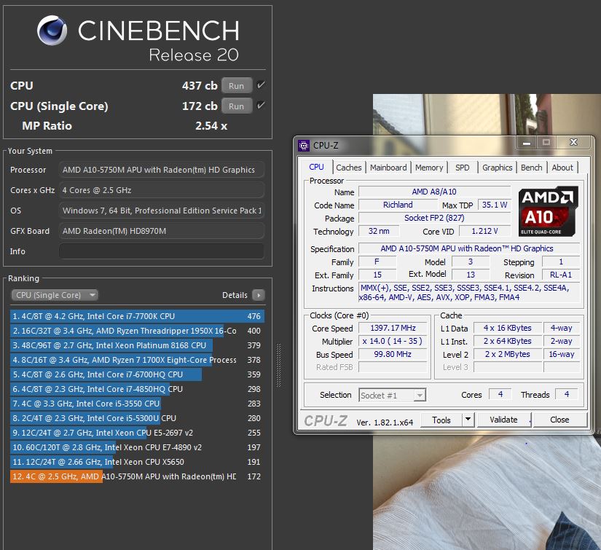Select ranking row Ryzen 7 1700X
Image resolution: width=601 pixels, height=550 pixels.
pos(137,360)
